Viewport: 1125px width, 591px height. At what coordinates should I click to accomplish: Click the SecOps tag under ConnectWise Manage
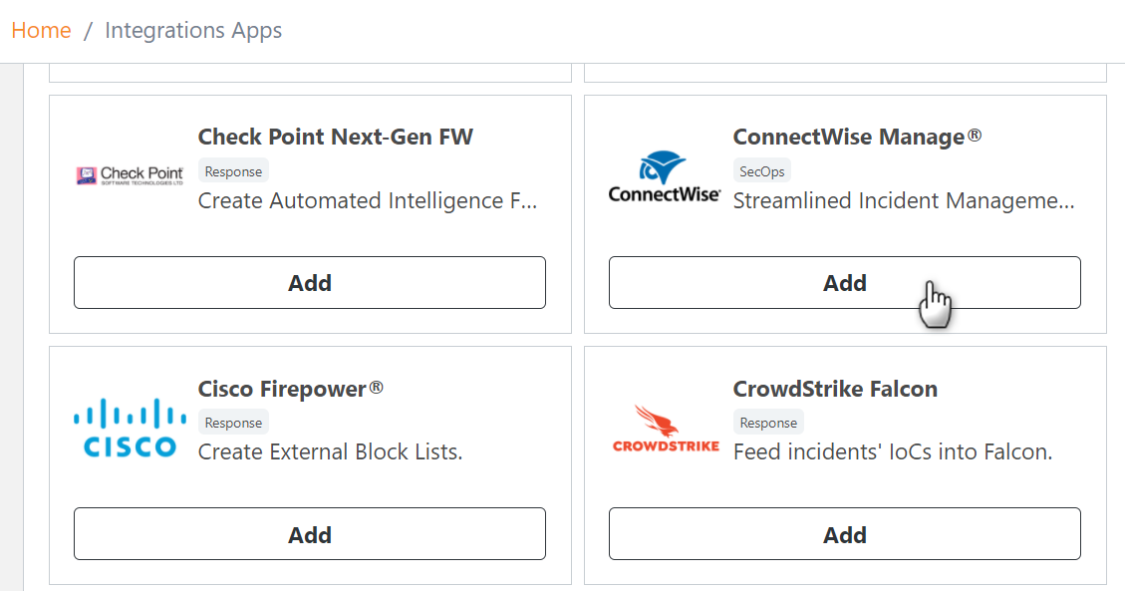click(x=761, y=171)
